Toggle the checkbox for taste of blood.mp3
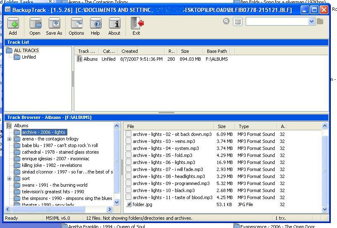Image resolution: width=337 pixels, height=228 pixels. point(128,197)
